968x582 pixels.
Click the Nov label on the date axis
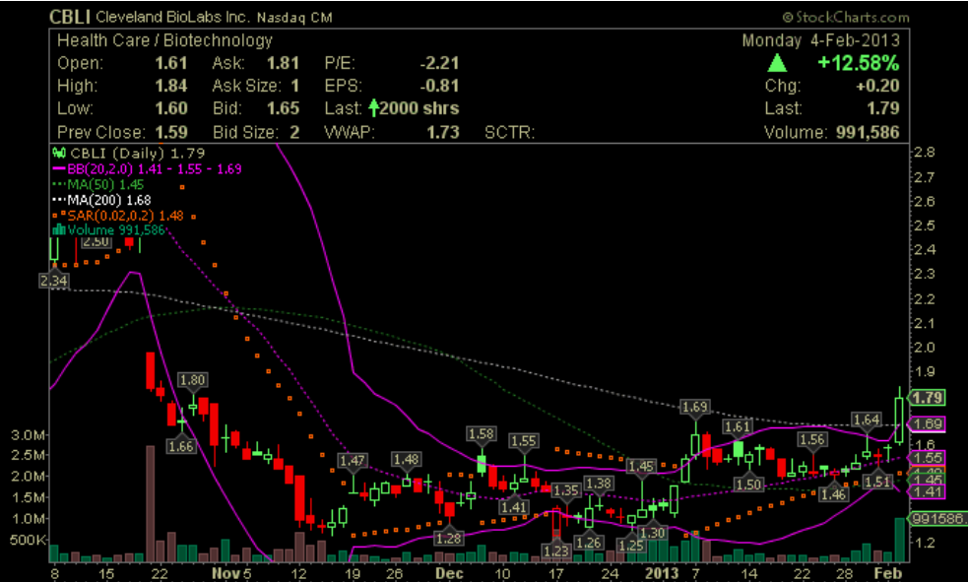point(226,573)
